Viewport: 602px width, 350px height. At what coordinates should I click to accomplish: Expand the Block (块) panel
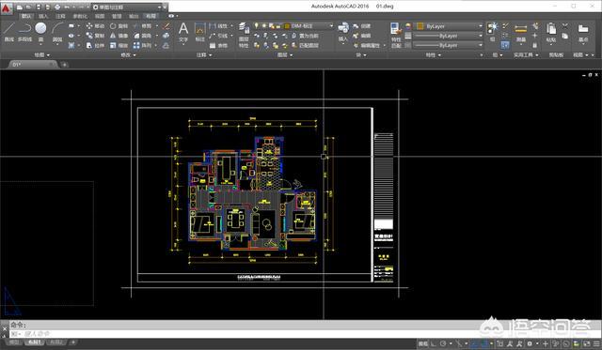(361, 55)
